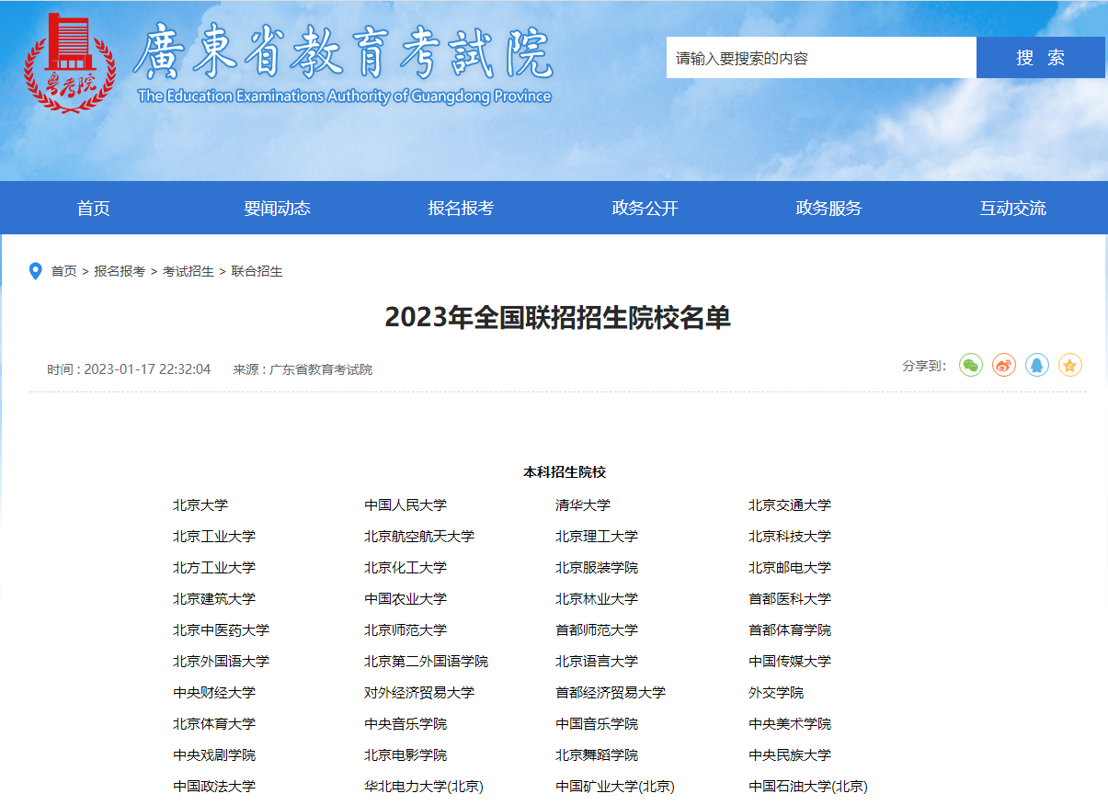
Task: Click the site title 廣東省教育考試院
Action: pos(342,53)
